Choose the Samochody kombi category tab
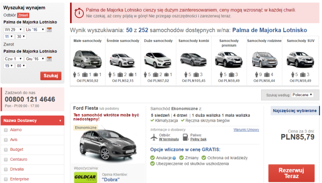Viewport: 322px width, 183px height. (x=194, y=61)
